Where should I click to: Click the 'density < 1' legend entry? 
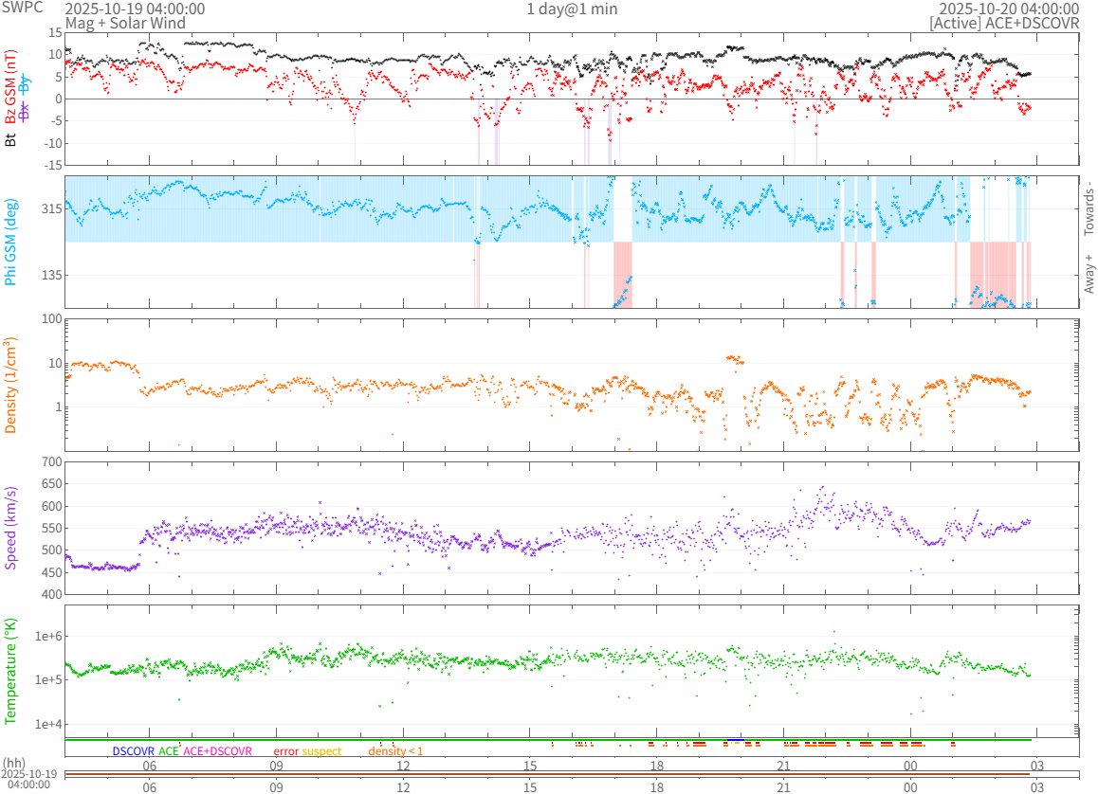click(x=395, y=751)
